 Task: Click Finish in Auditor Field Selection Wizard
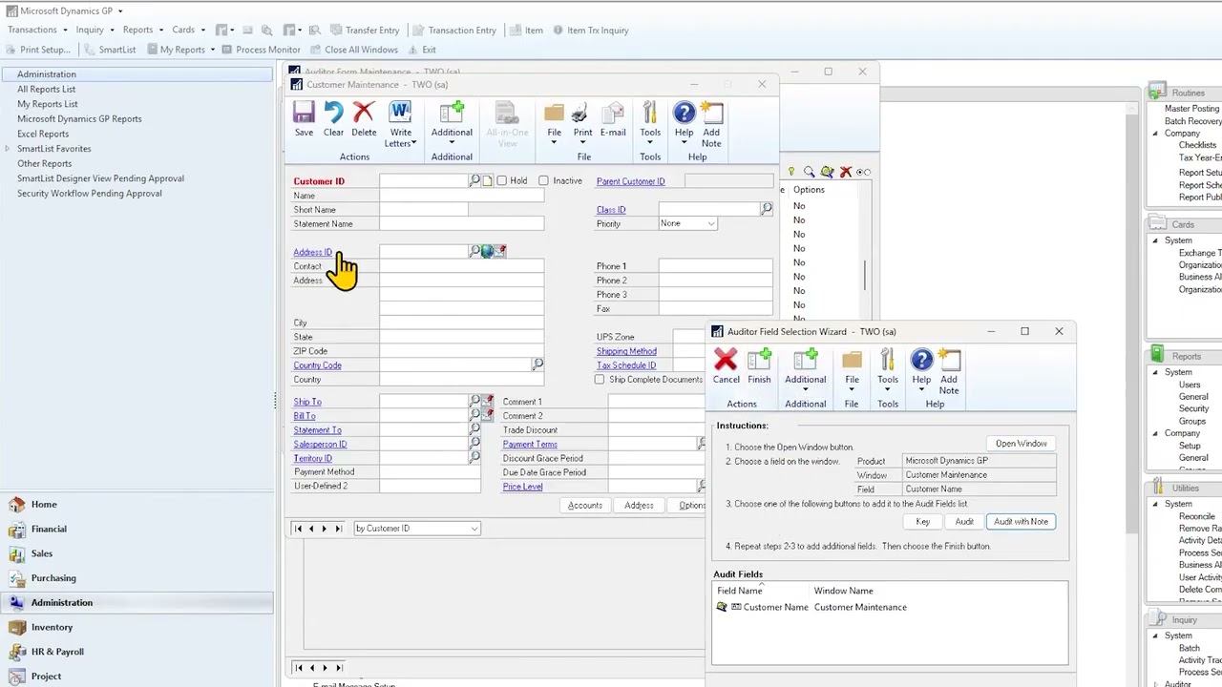[759, 366]
